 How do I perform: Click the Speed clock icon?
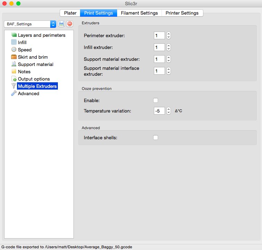point(14,50)
